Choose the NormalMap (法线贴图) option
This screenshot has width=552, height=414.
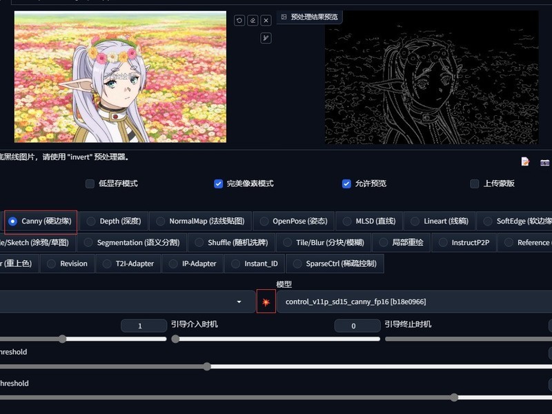pos(201,221)
